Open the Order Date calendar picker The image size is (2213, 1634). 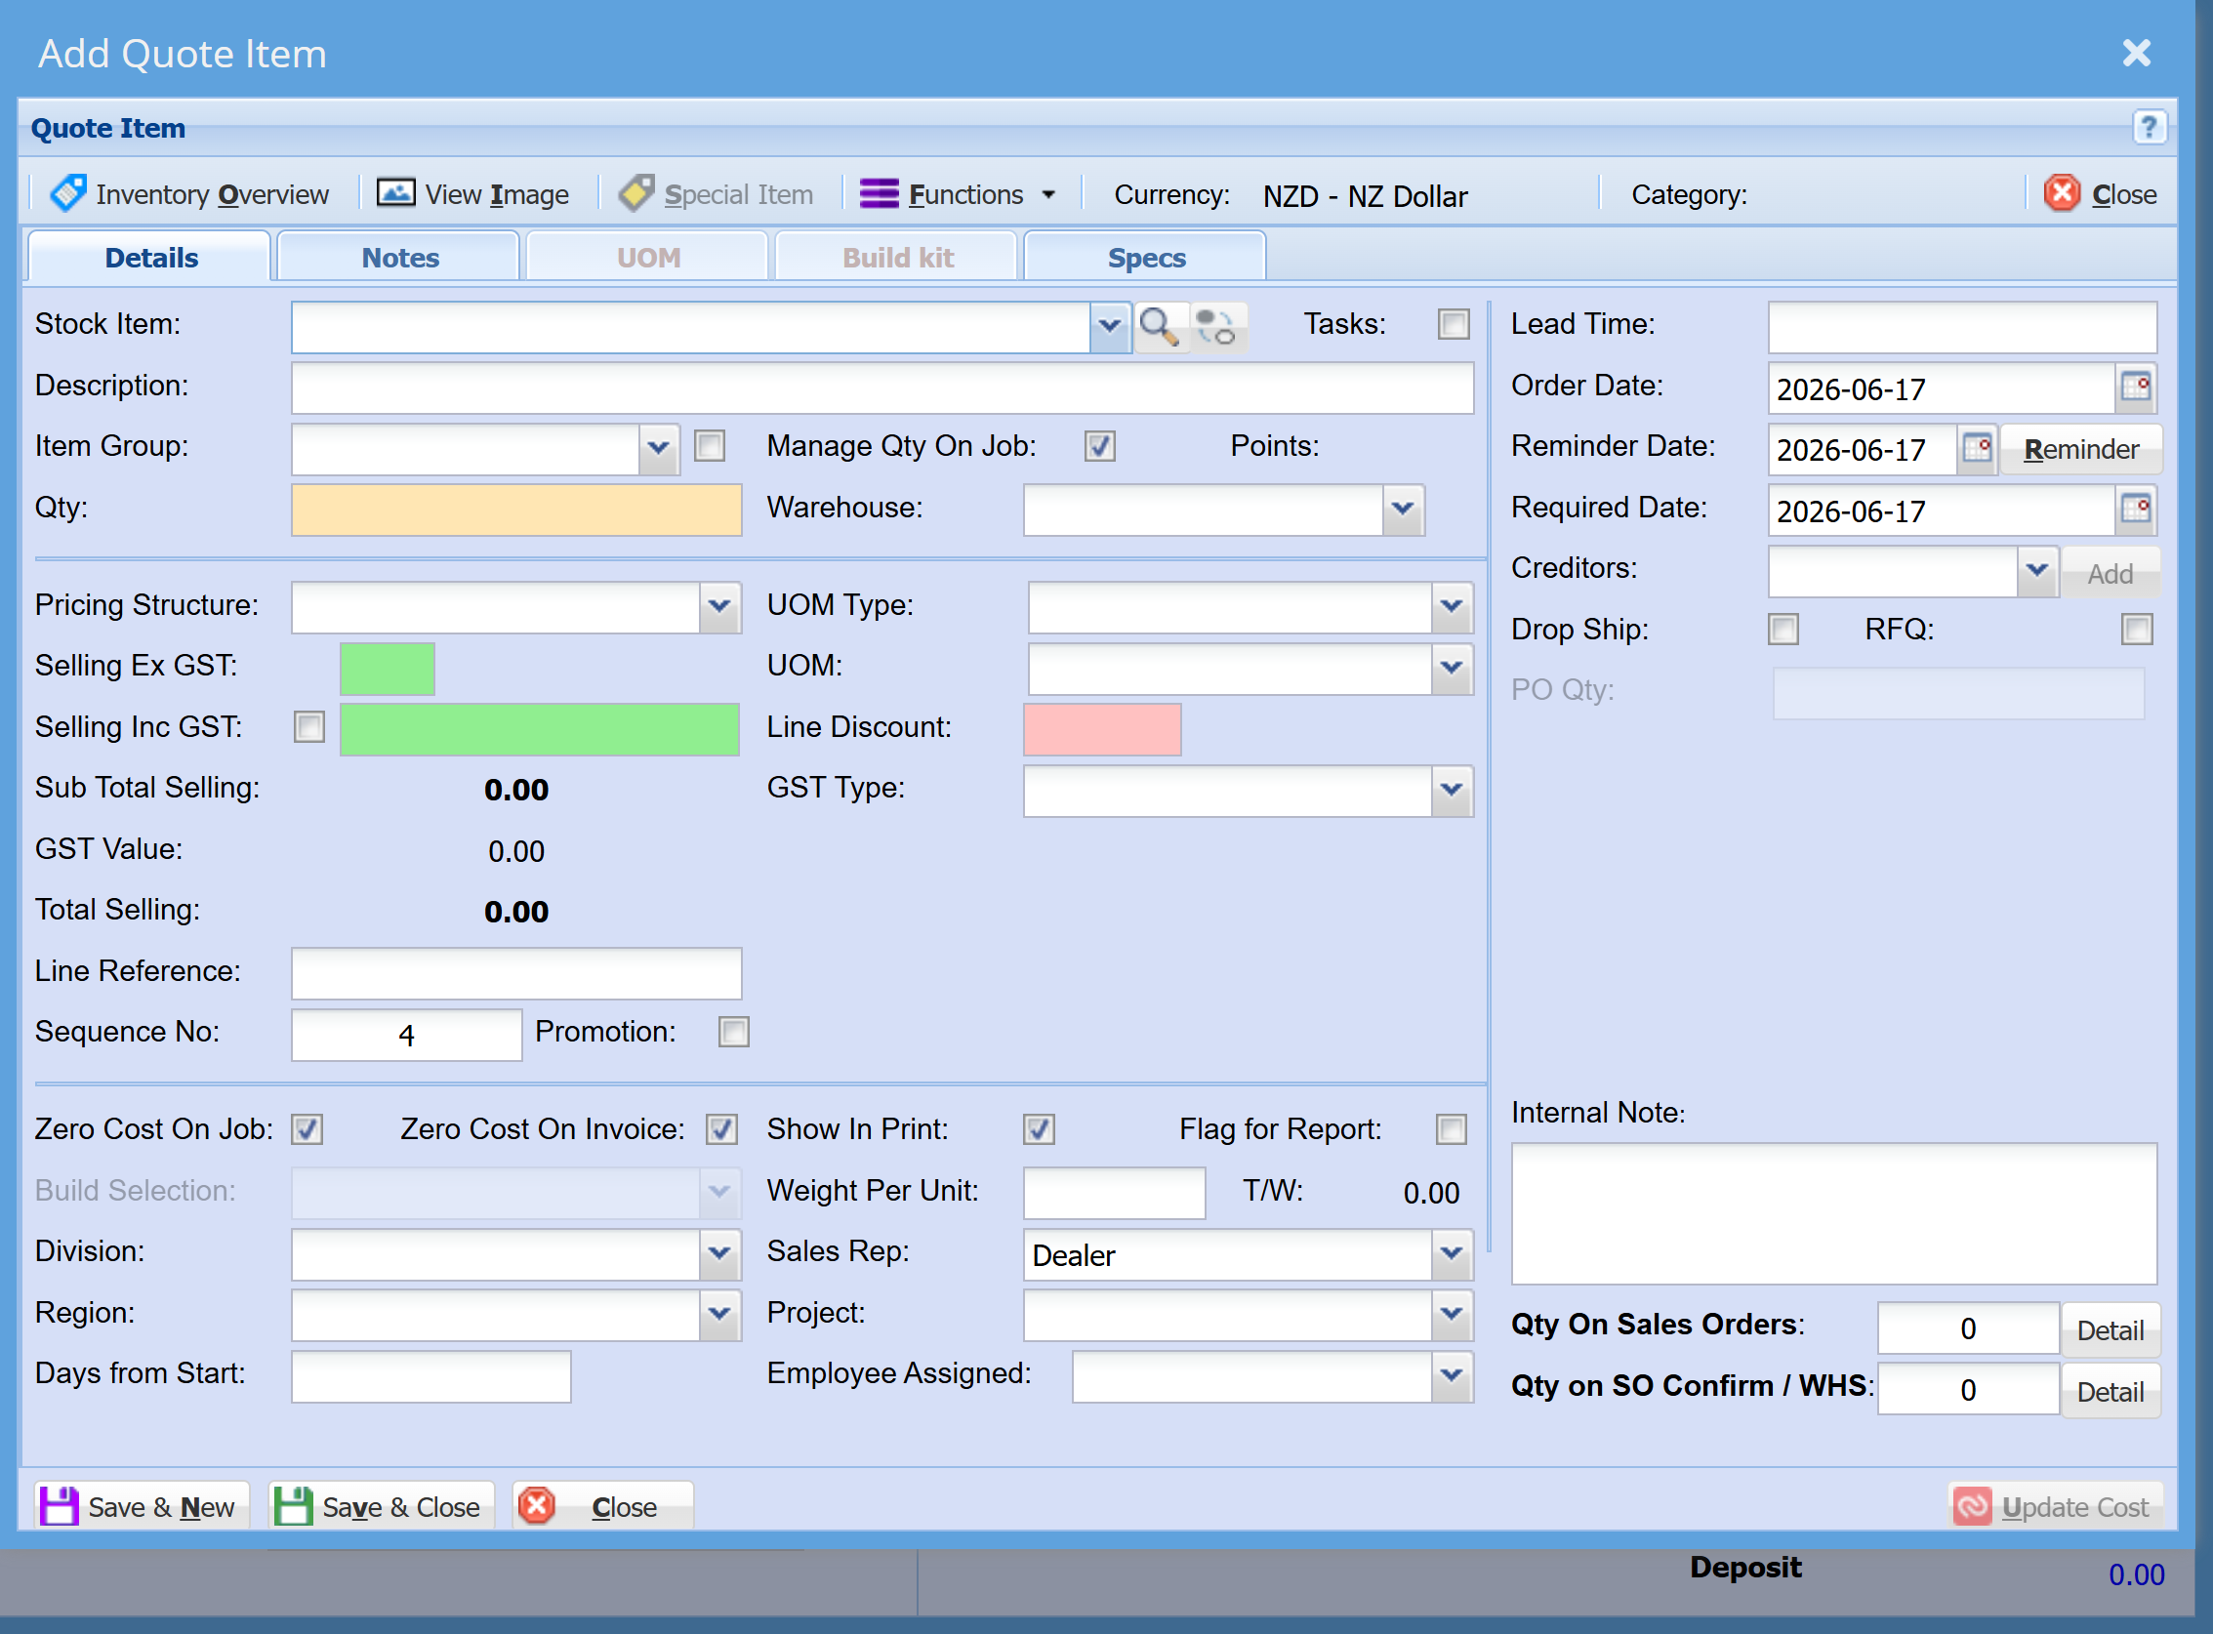tap(2136, 387)
